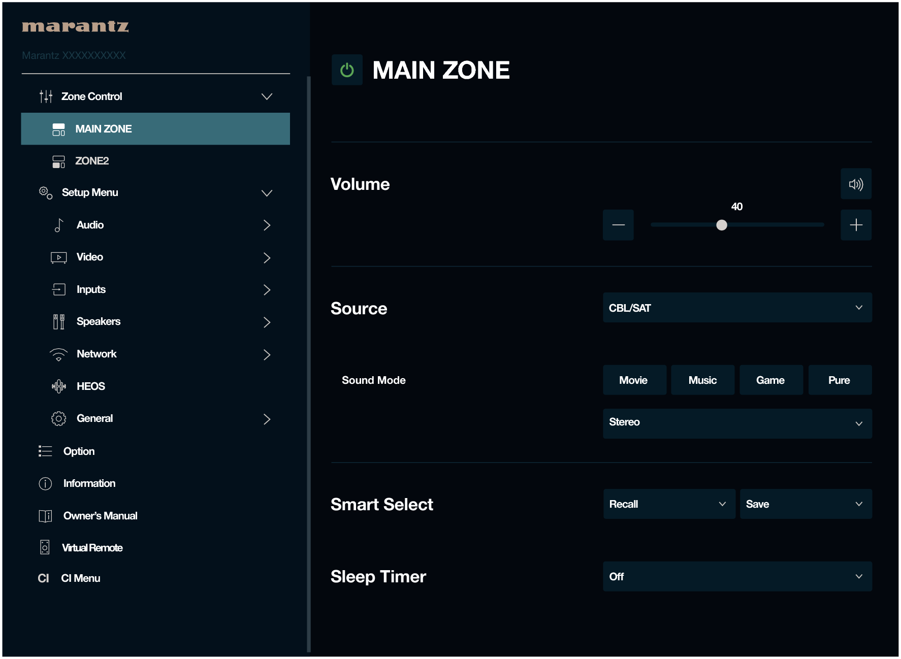901x659 pixels.
Task: Expand the Video submenu arrow
Action: click(x=267, y=257)
